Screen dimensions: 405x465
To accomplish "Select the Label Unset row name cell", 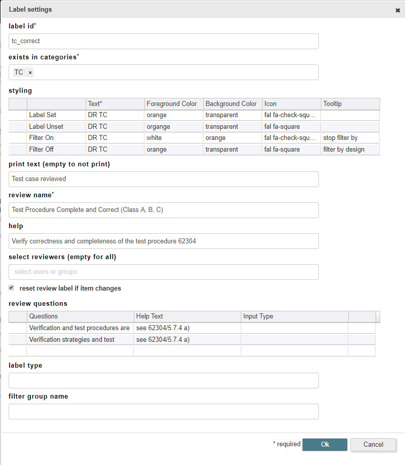I will (x=56, y=127).
